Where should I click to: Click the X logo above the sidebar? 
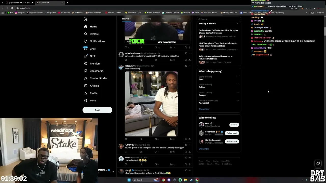point(86,19)
